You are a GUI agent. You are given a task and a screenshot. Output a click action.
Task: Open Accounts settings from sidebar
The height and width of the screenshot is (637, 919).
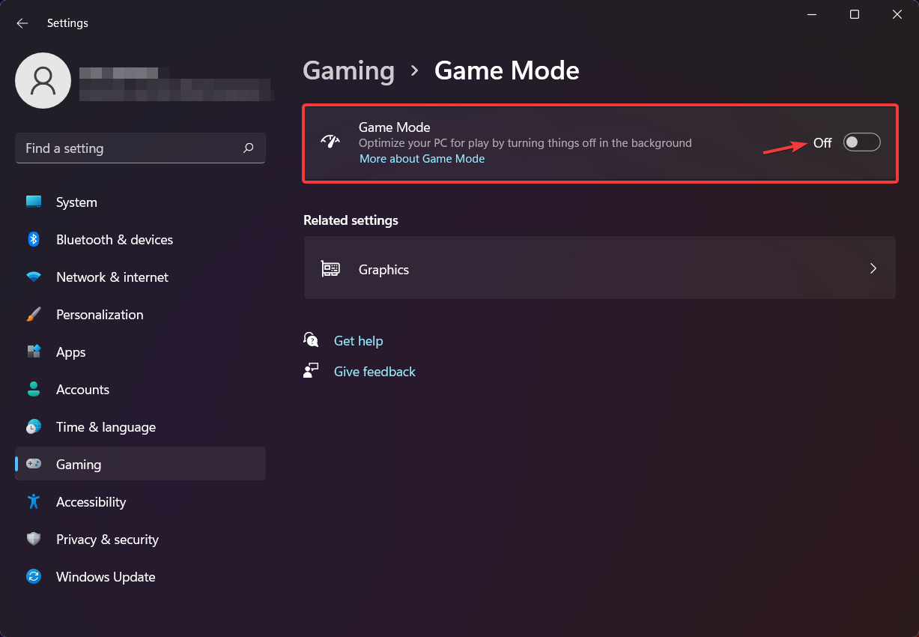tap(34, 389)
